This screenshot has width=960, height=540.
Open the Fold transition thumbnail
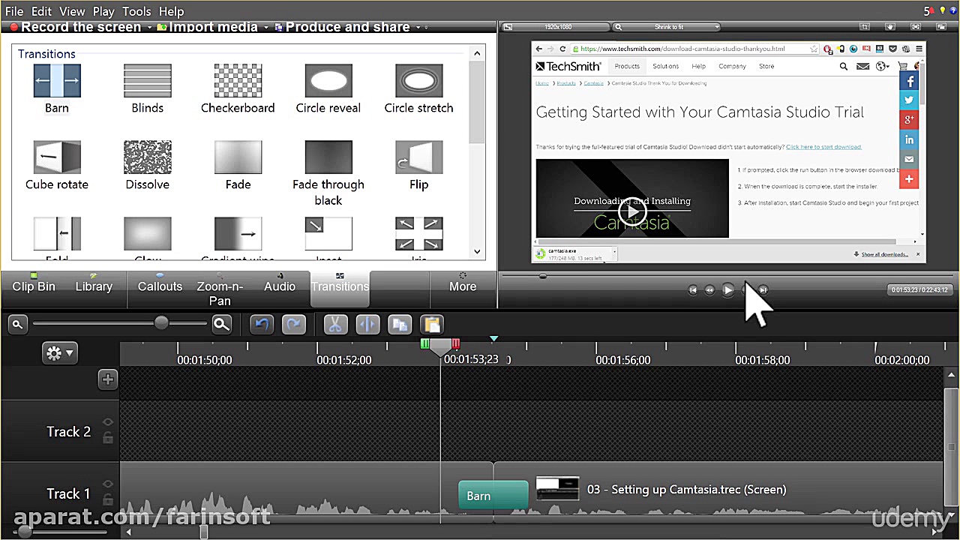pos(57,234)
